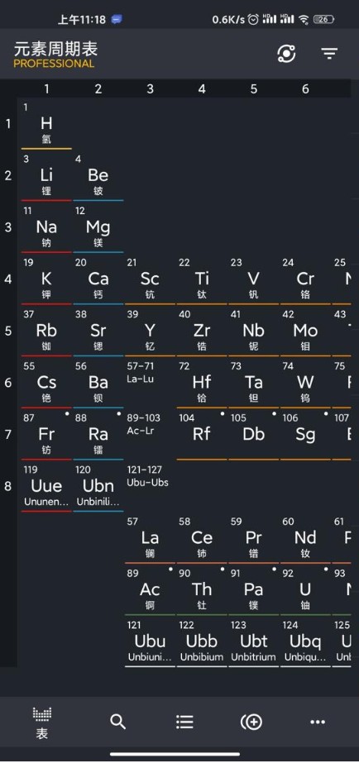Image resolution: width=359 pixels, height=763 pixels.
Task: Open the three-dot more options icon
Action: tap(318, 722)
